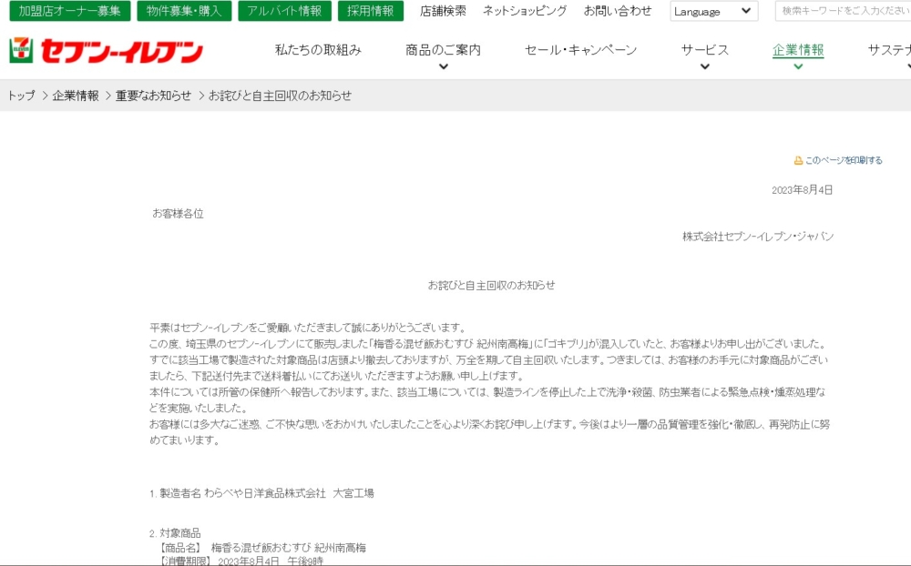
Task: Open the アルバイト情報 button
Action: 284,11
